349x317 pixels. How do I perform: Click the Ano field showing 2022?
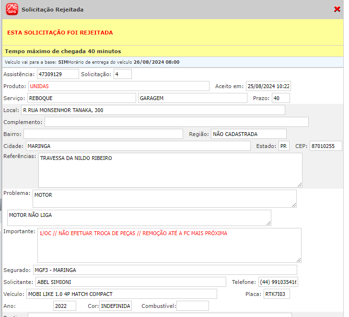pyautogui.click(x=65, y=306)
